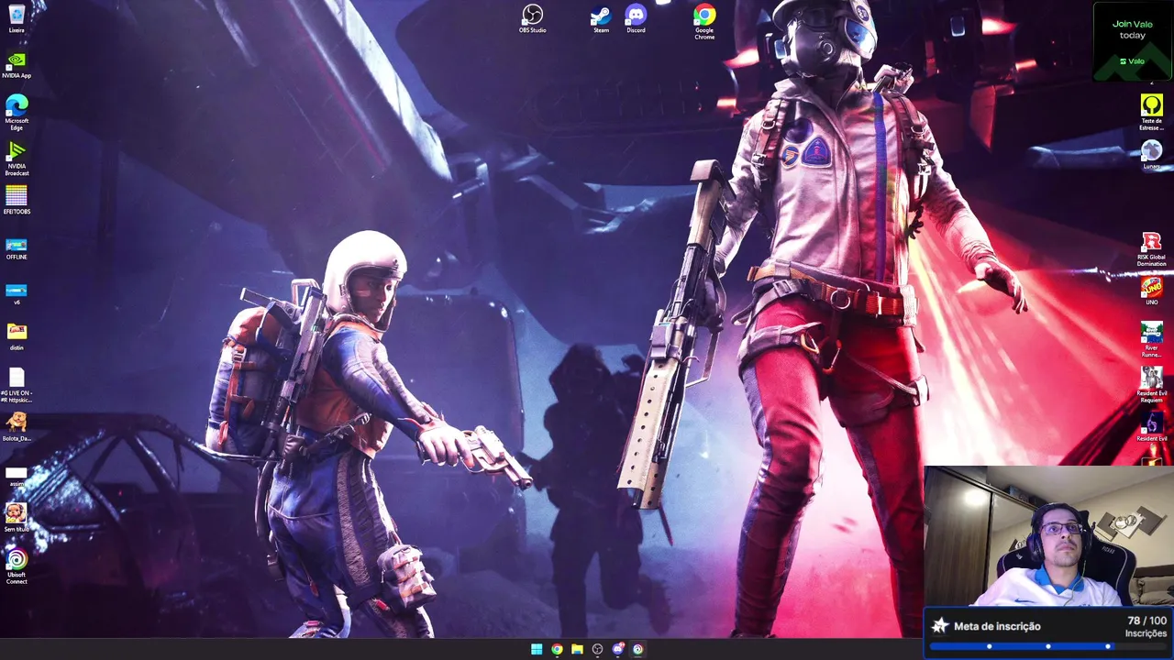Open the Microsoft Edge desktop shortcut
1174x660 pixels.
tap(17, 112)
